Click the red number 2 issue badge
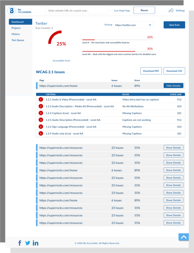 click(x=41, y=106)
